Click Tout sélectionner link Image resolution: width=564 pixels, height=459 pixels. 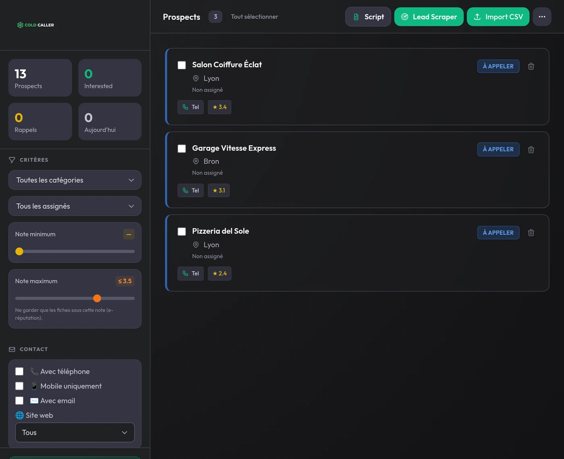(x=254, y=16)
